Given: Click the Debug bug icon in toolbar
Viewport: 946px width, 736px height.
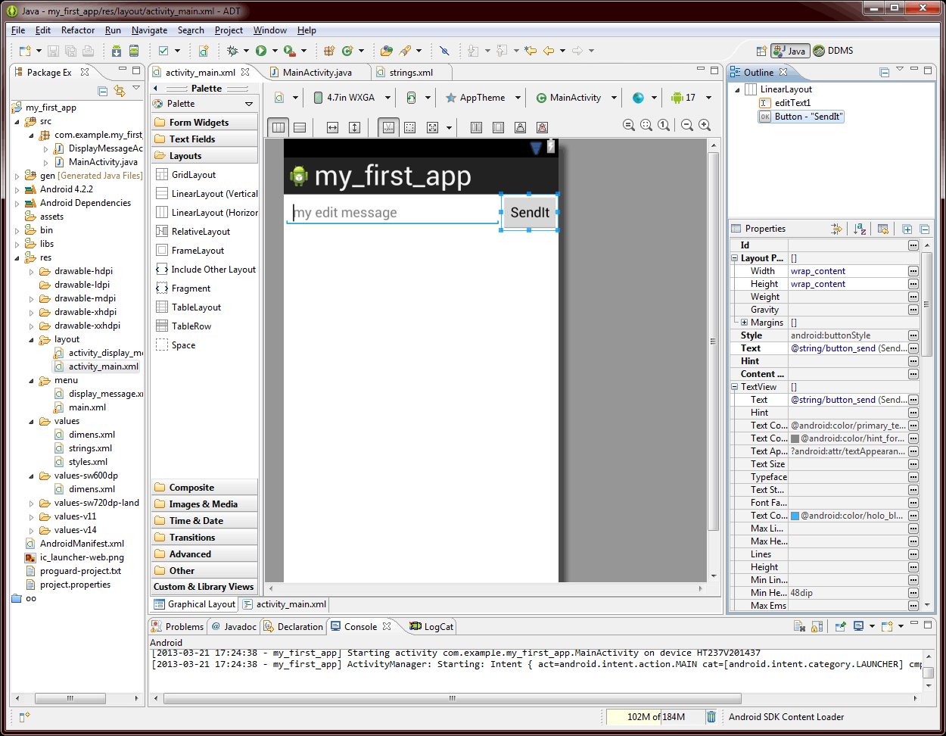Looking at the screenshot, I should pos(232,51).
